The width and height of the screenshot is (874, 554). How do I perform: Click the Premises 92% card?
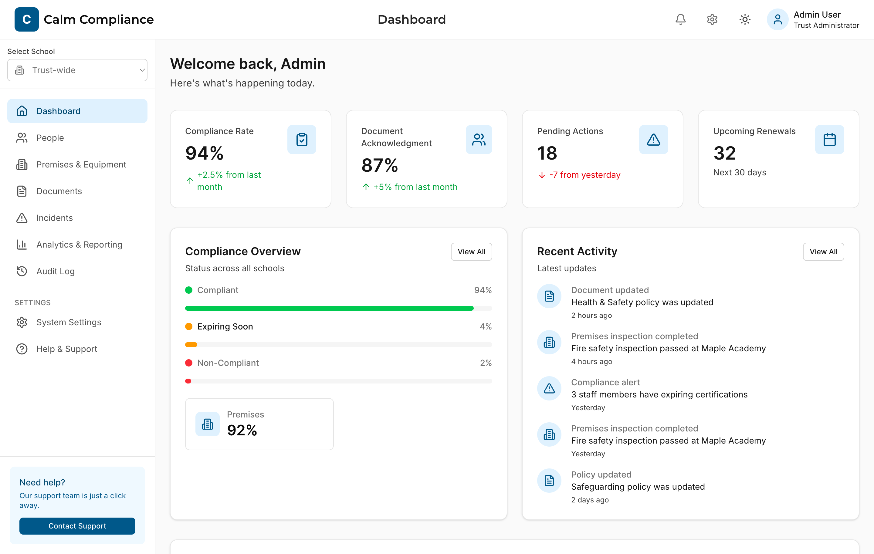pos(259,424)
